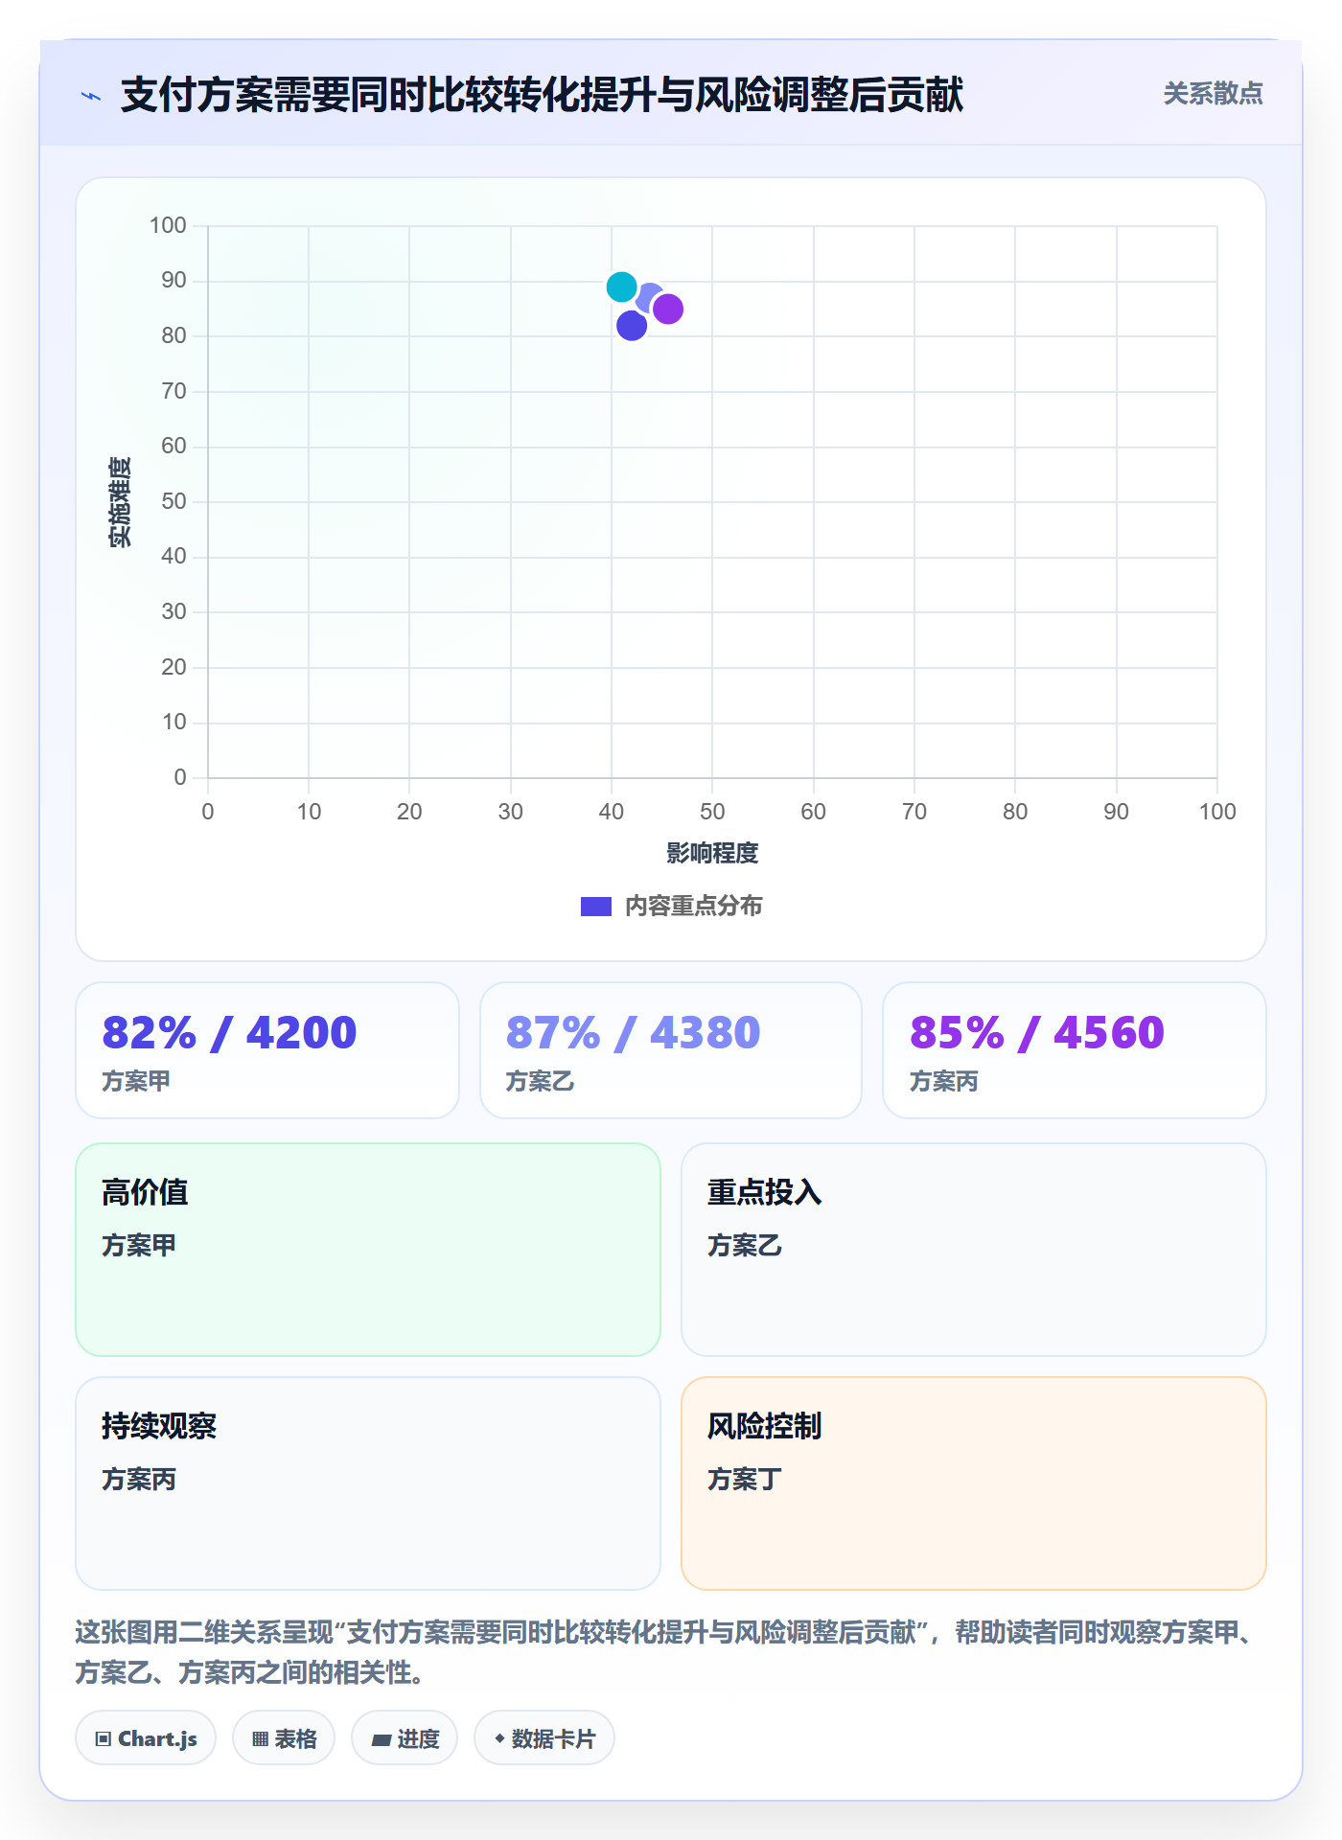Click the table grid icon in 表格 tag
Viewport: 1342px width, 1840px height.
pos(260,1738)
